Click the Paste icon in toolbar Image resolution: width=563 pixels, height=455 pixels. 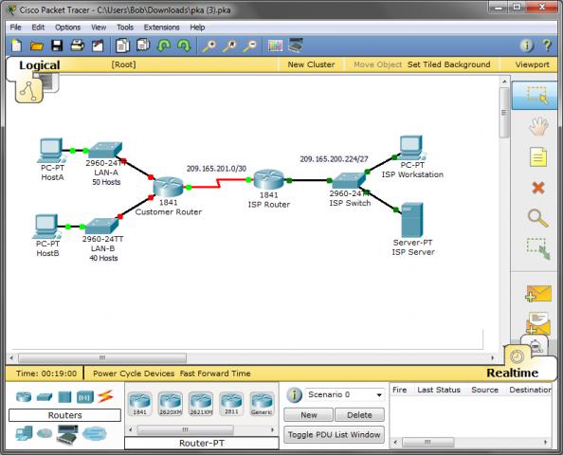tap(143, 45)
